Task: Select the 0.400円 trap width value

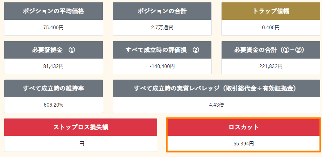Action: point(271,28)
